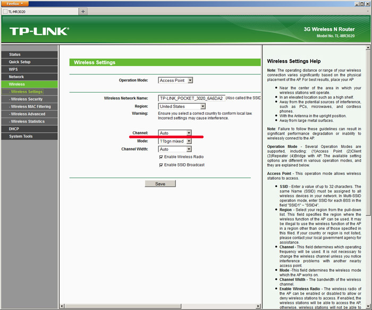
Task: Open the Channel dropdown set to Auto
Action: click(x=175, y=133)
